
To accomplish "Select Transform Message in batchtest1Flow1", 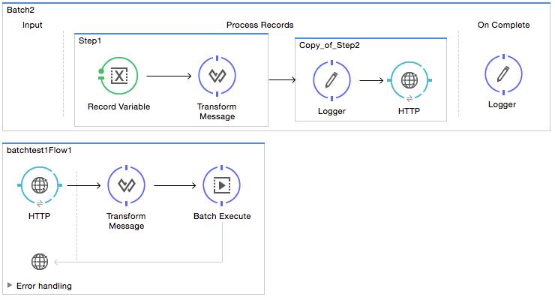I will [126, 186].
